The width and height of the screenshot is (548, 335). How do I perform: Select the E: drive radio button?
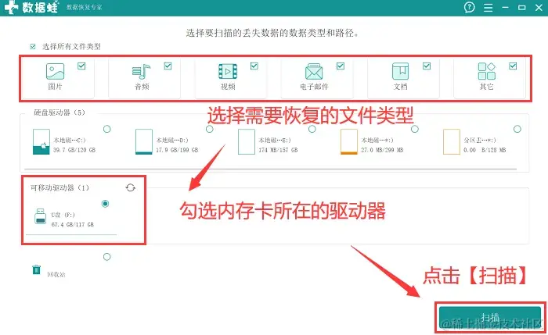click(x=312, y=129)
